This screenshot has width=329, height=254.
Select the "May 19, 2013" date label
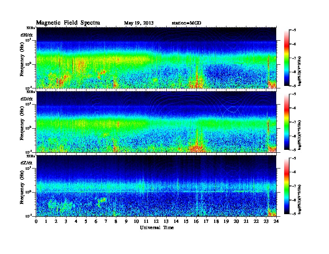(139, 23)
